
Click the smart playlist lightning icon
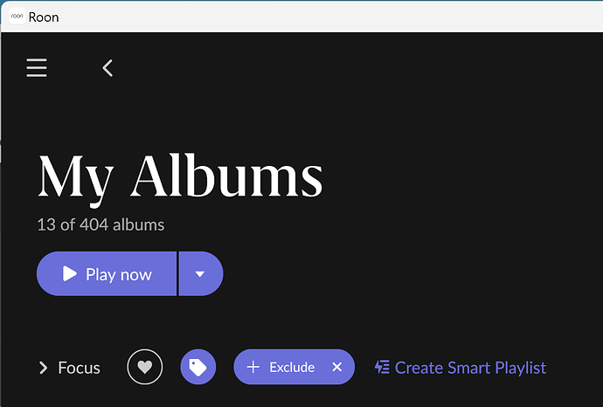382,367
